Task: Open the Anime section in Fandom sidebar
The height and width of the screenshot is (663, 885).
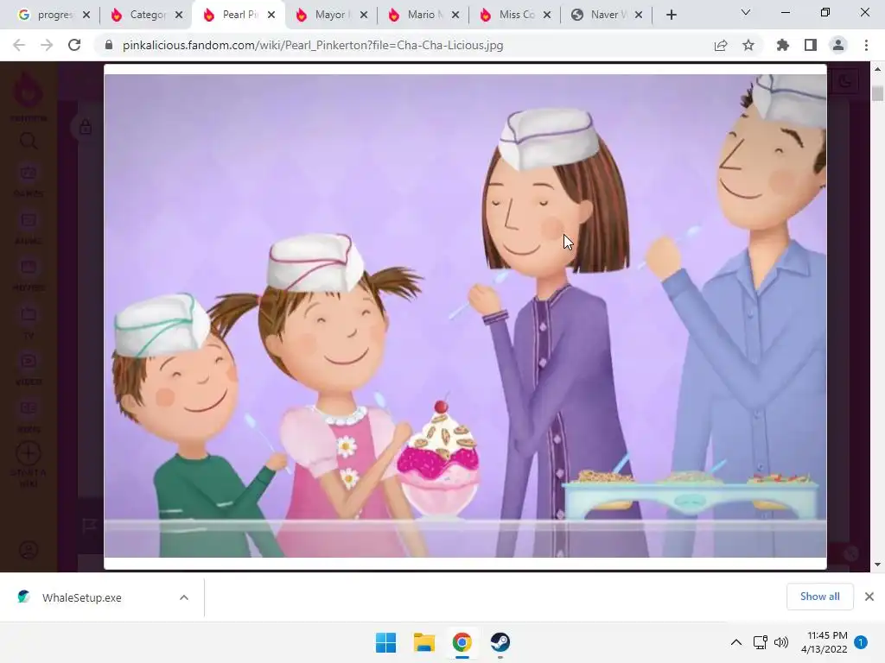Action: click(29, 228)
